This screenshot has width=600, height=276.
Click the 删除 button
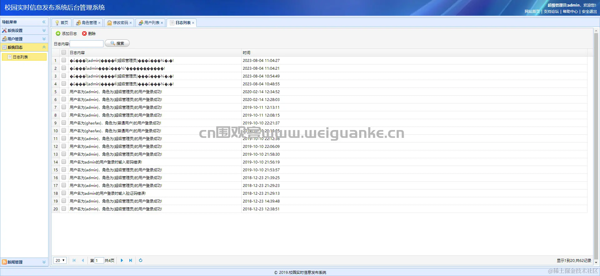89,33
